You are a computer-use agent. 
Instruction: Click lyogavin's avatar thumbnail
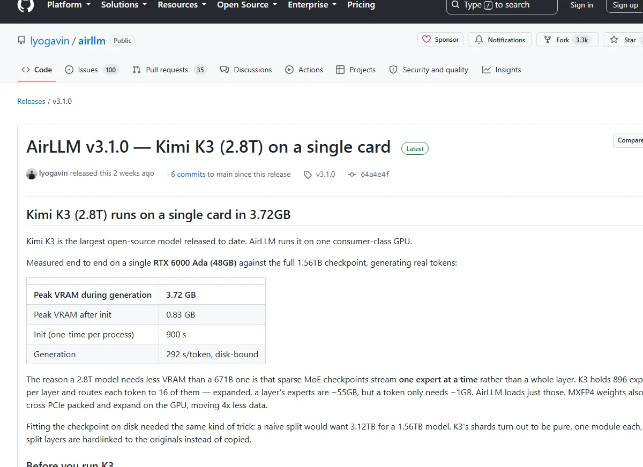(32, 174)
